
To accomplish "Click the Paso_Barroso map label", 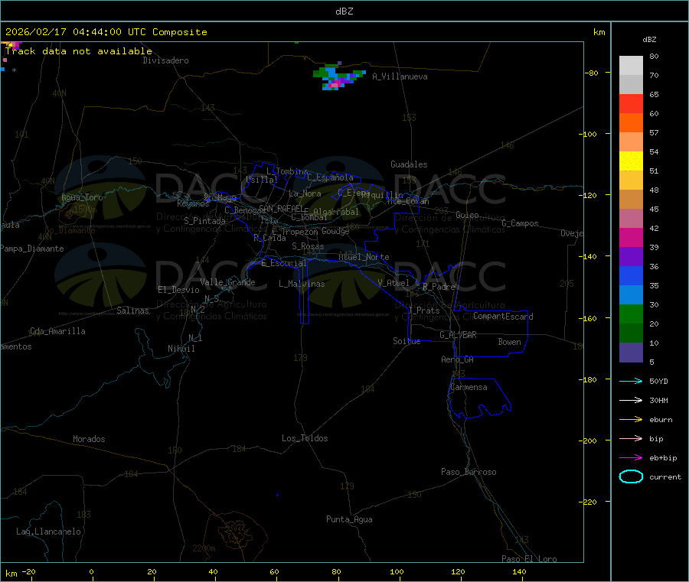I will click(x=469, y=472).
